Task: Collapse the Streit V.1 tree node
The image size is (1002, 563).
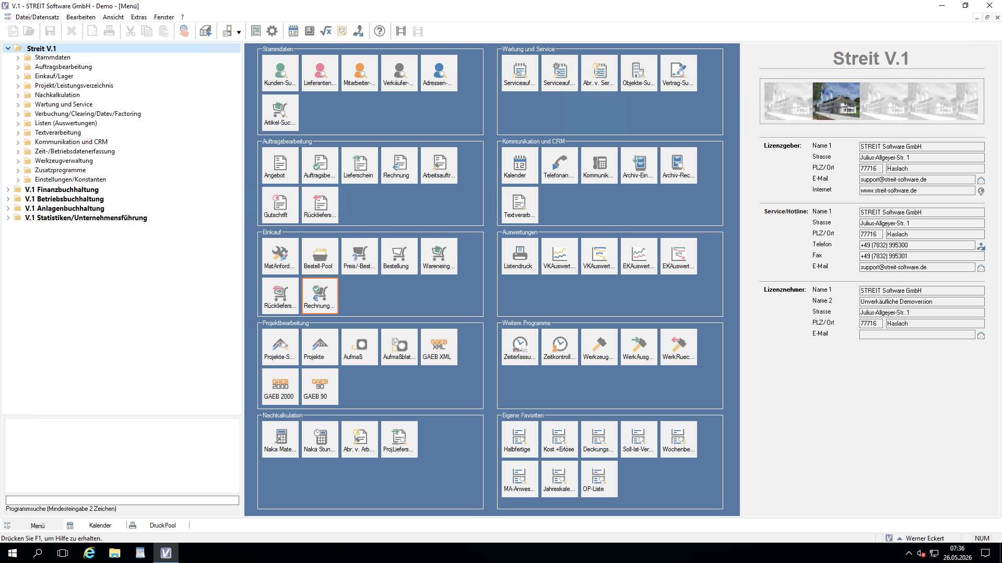Action: click(x=8, y=49)
